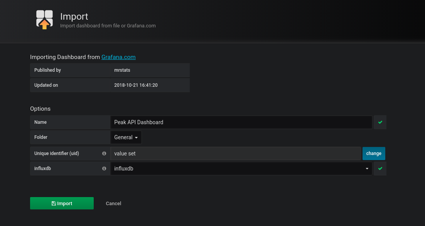
Task: Click info icon beside influxdb label
Action: tap(104, 169)
